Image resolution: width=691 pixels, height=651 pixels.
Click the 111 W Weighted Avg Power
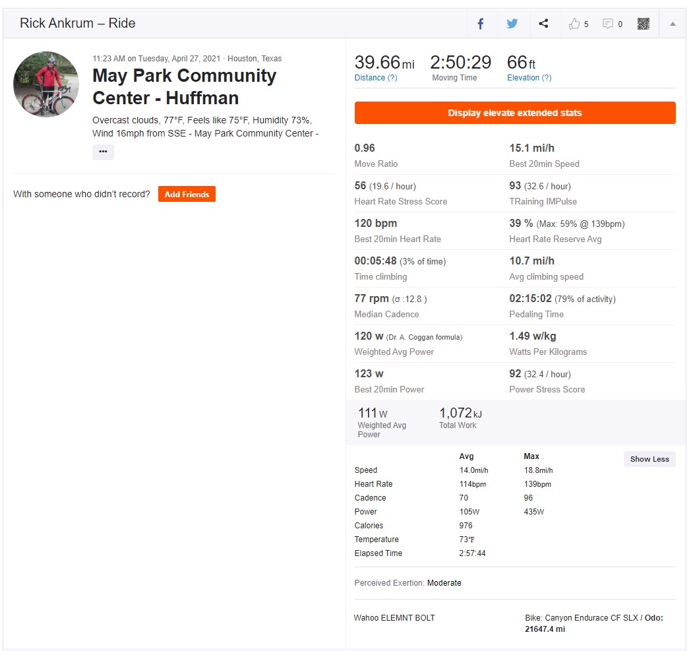pyautogui.click(x=373, y=413)
